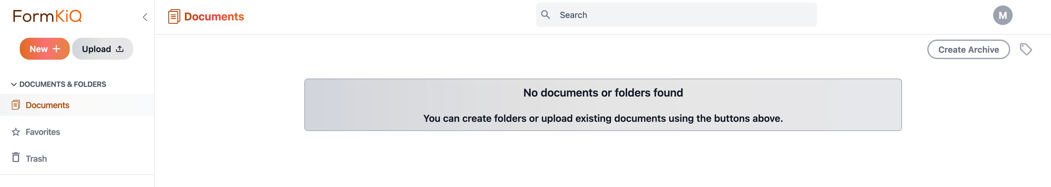The height and width of the screenshot is (187, 1051).
Task: Click the Upload button
Action: coord(103,49)
